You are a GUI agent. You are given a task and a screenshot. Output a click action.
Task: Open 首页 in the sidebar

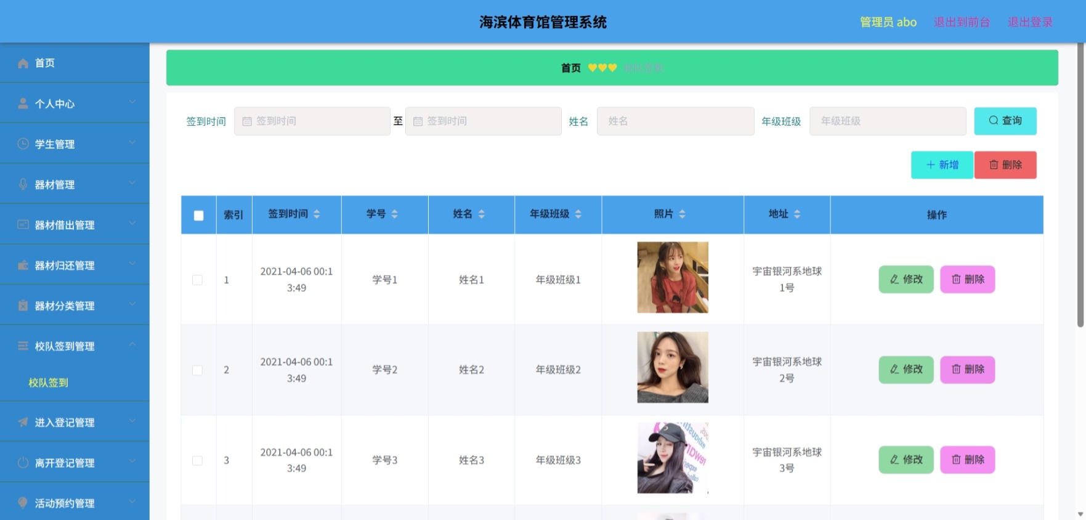tap(75, 63)
